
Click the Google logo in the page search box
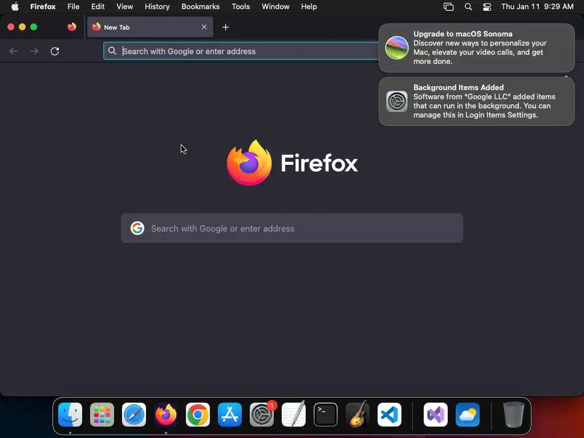point(137,228)
